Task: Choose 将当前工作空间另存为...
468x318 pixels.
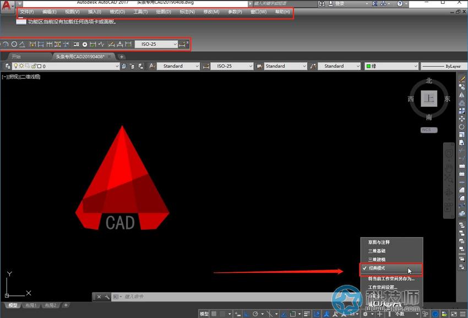Action: tap(391, 278)
